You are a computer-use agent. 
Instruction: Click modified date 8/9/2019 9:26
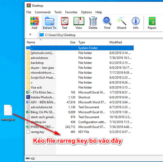pyautogui.click(x=120, y=83)
